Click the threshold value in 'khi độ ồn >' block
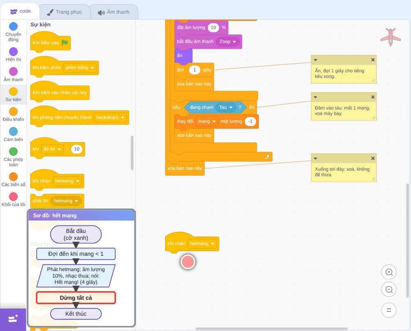The width and height of the screenshot is (411, 331). (76, 149)
